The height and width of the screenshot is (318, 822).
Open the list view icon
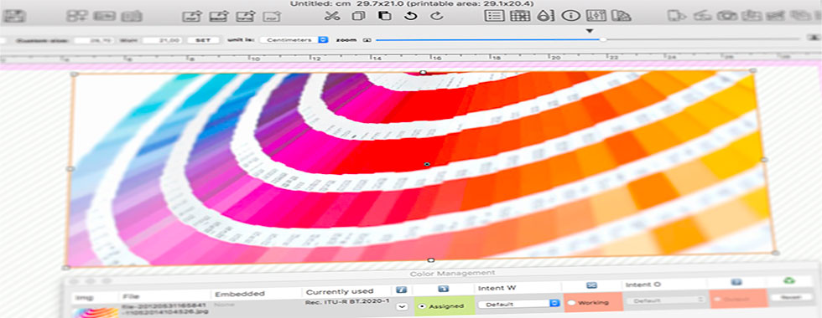coord(494,16)
